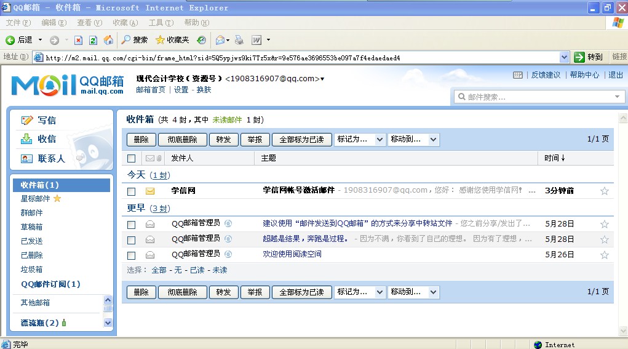628x349 pixels.
Task: Click the top 转发 button
Action: 223,140
